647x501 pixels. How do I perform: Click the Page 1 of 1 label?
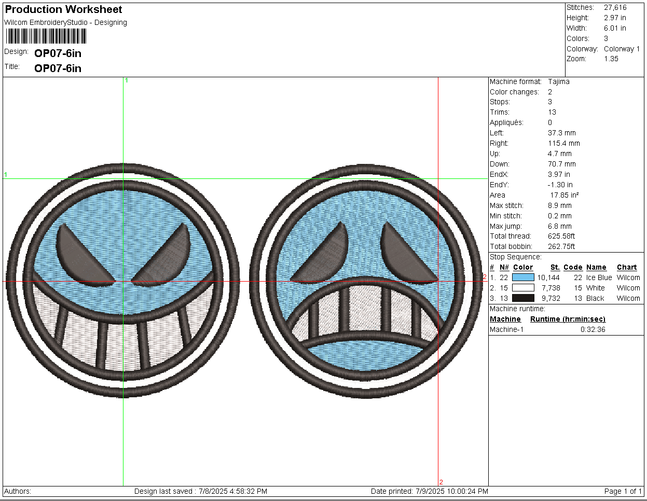pyautogui.click(x=623, y=491)
